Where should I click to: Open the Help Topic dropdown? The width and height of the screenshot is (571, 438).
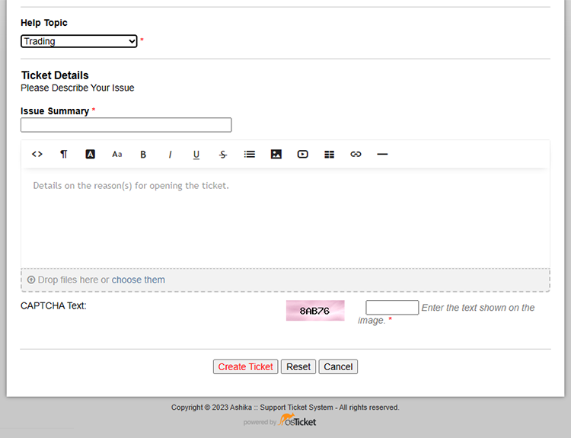click(79, 41)
